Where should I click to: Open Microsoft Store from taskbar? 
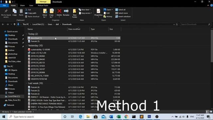(96, 117)
